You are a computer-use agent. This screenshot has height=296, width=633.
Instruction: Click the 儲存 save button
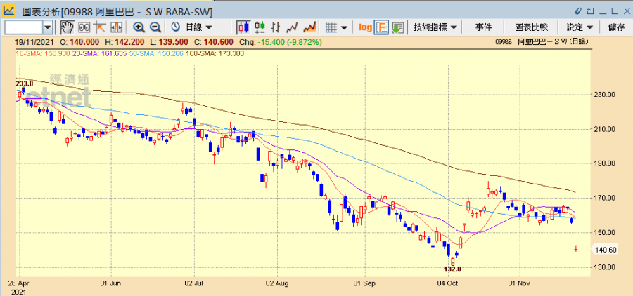click(x=616, y=27)
